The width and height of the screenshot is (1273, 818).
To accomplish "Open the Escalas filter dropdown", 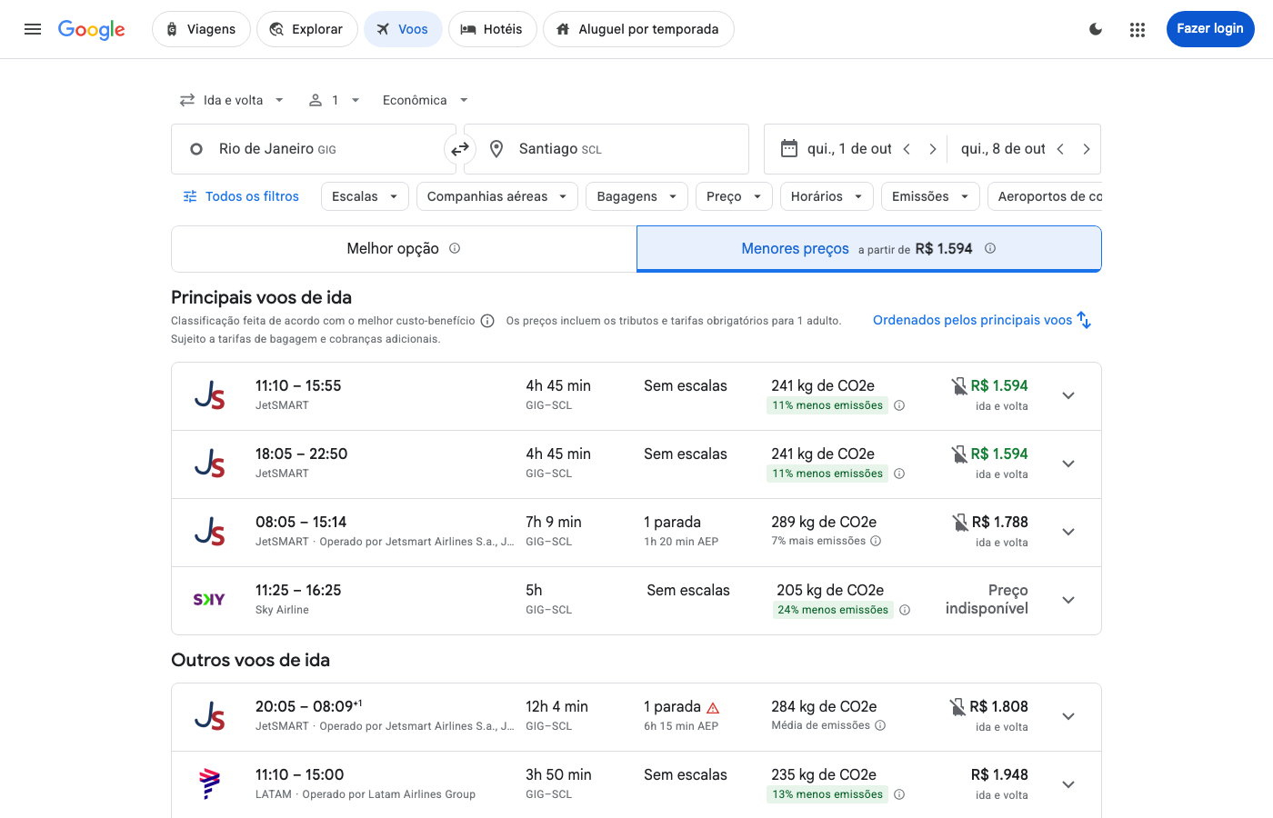I will (365, 196).
